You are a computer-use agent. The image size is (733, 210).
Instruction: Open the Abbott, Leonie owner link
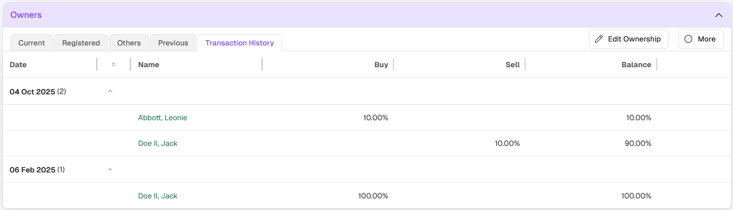click(162, 118)
